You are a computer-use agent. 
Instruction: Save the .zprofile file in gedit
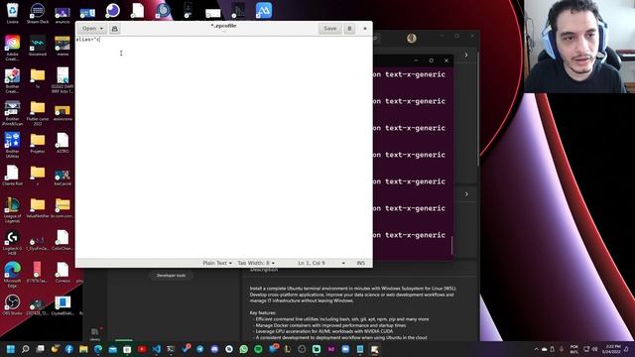[x=329, y=29]
